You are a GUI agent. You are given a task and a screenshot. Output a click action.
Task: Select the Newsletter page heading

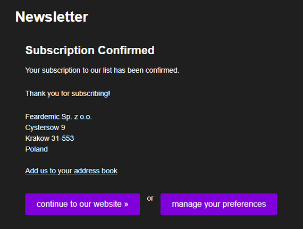pyautogui.click(x=52, y=17)
